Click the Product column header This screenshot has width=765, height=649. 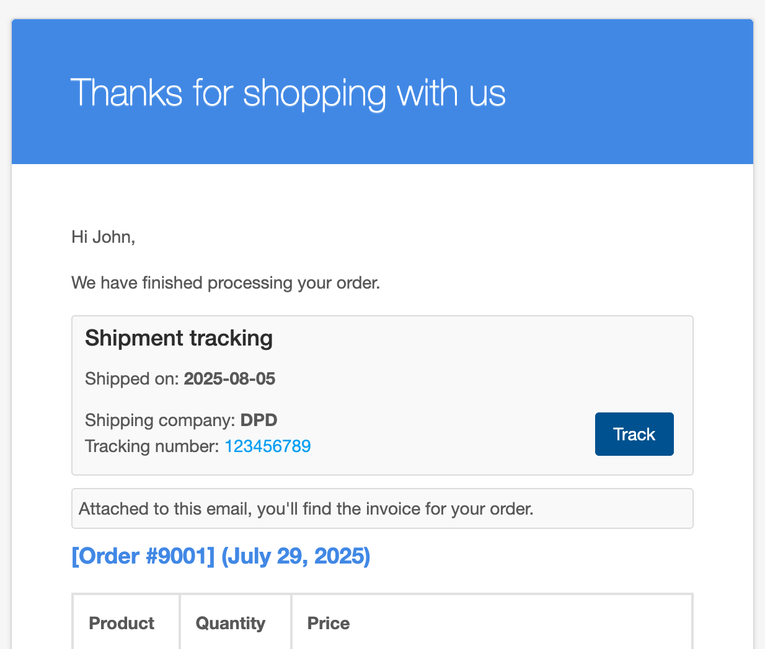[122, 624]
